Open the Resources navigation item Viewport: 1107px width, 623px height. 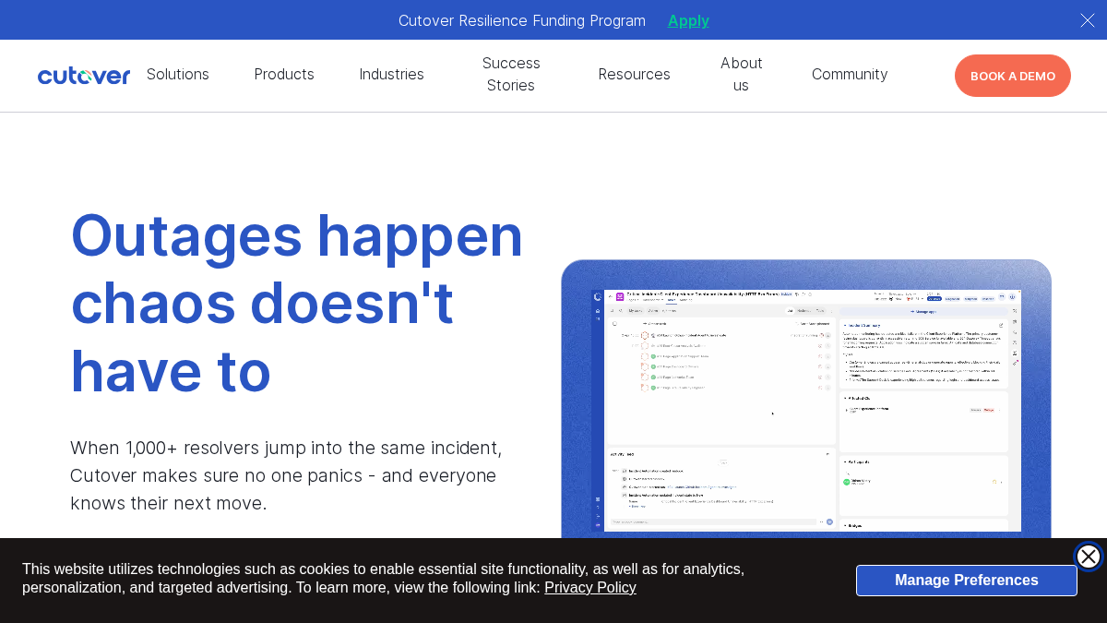[x=635, y=75]
